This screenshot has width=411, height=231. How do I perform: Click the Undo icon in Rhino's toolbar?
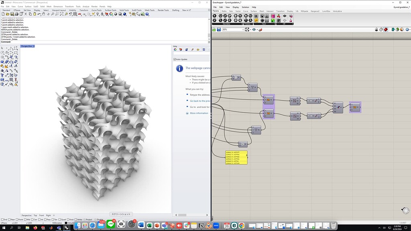pyautogui.click(x=39, y=14)
